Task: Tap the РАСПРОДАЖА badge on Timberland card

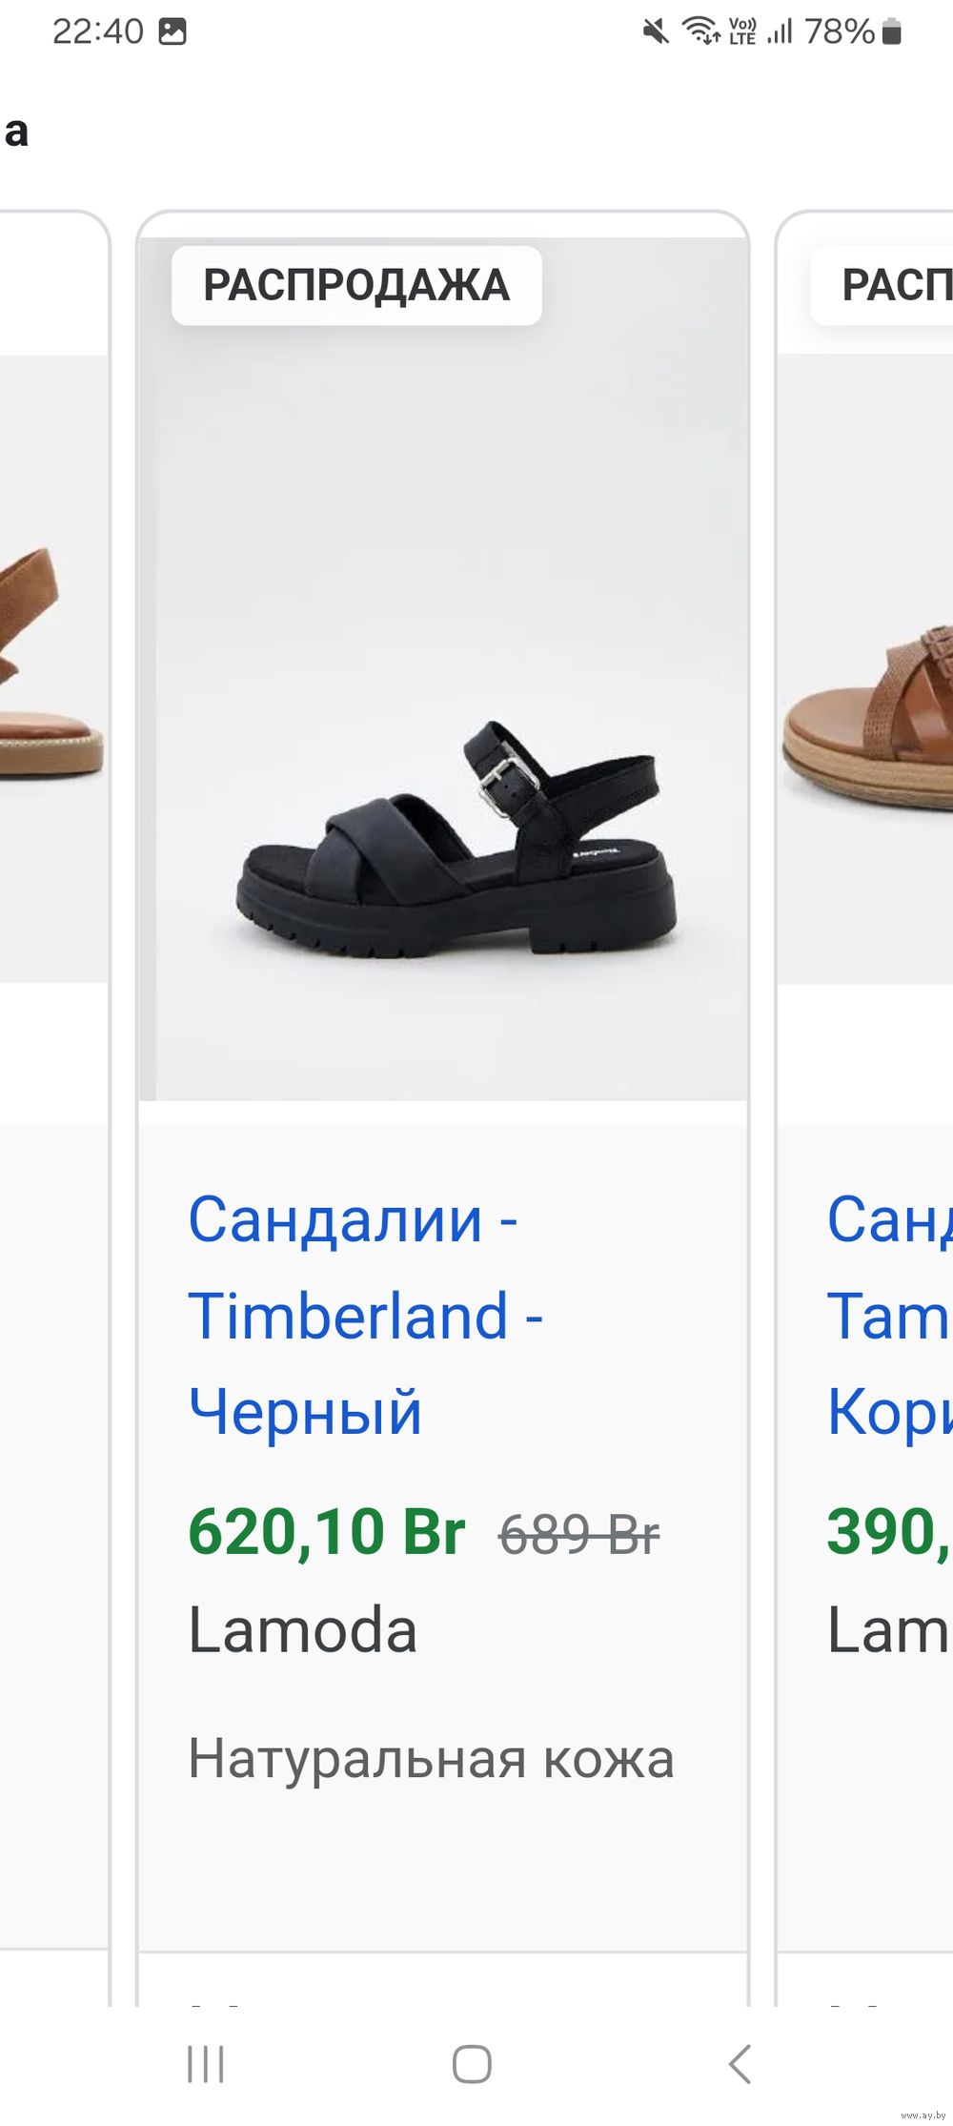Action: 356,285
